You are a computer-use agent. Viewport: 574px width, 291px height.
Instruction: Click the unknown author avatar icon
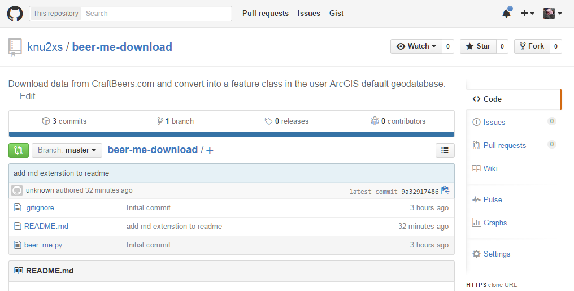(x=17, y=190)
